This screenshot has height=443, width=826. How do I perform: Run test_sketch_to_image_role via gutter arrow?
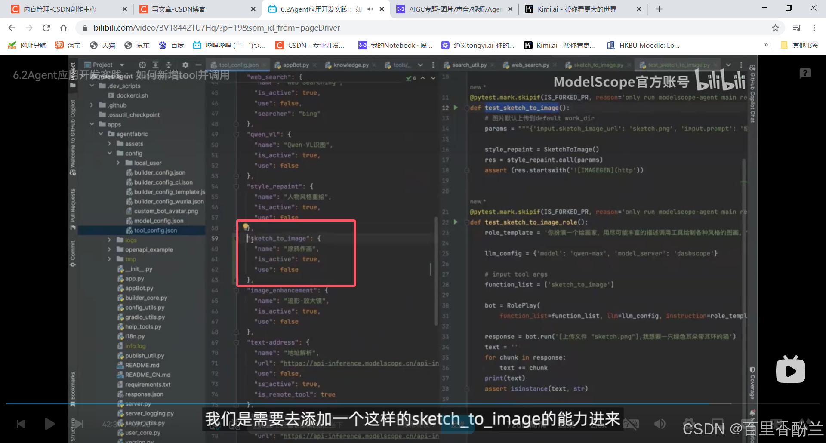(x=456, y=222)
